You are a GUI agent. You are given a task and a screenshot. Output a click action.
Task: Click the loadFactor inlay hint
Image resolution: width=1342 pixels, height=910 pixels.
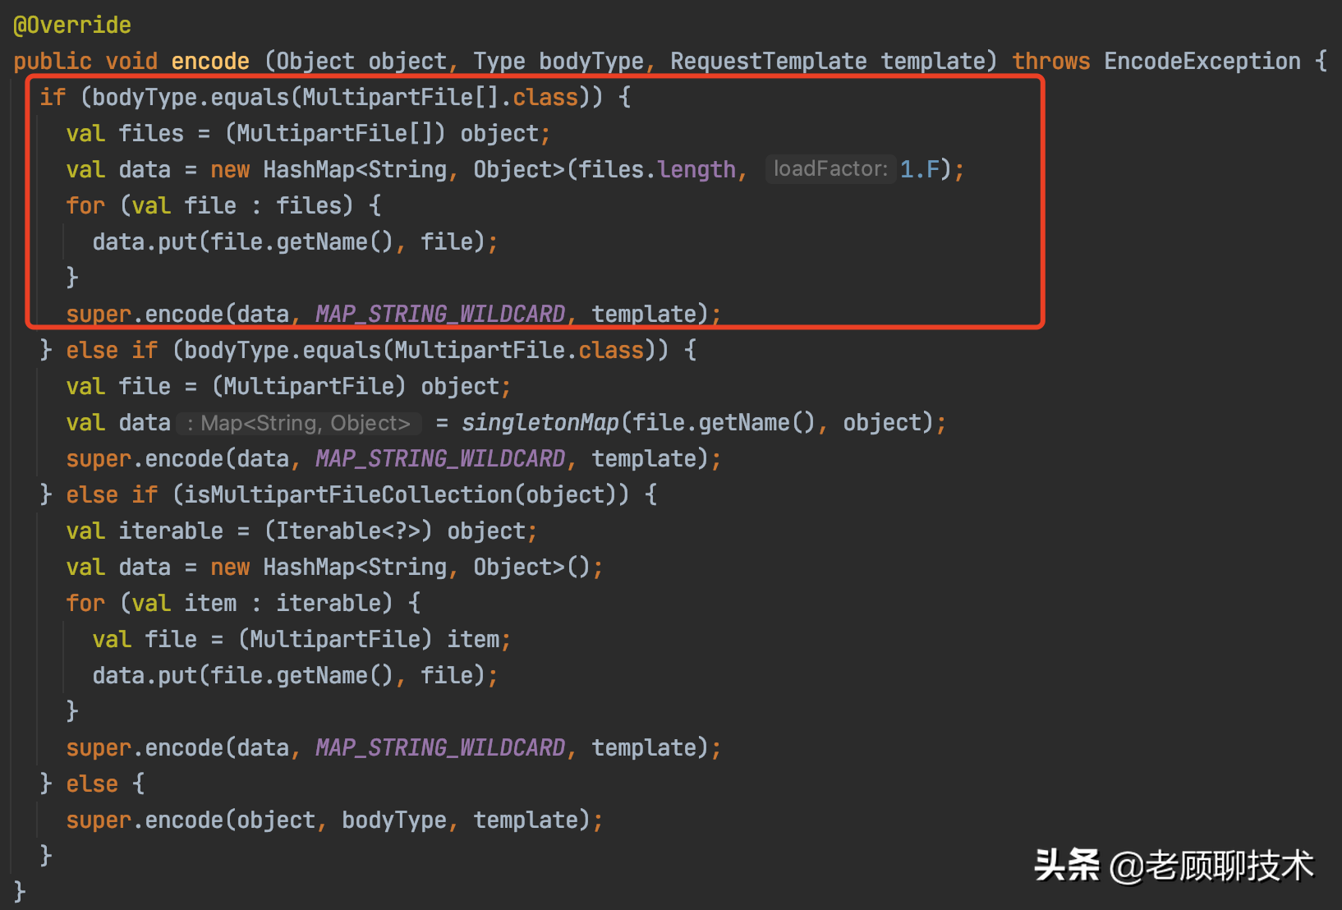coord(830,169)
